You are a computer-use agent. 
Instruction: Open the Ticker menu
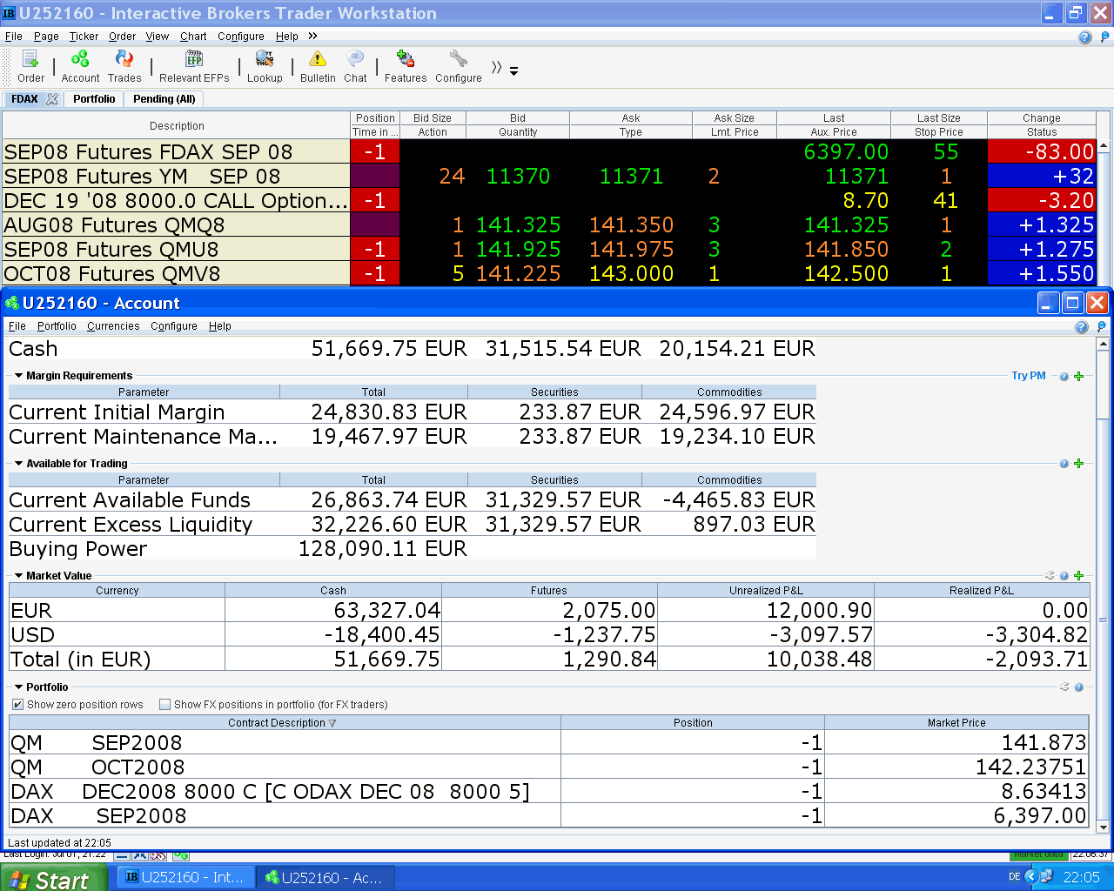(84, 37)
